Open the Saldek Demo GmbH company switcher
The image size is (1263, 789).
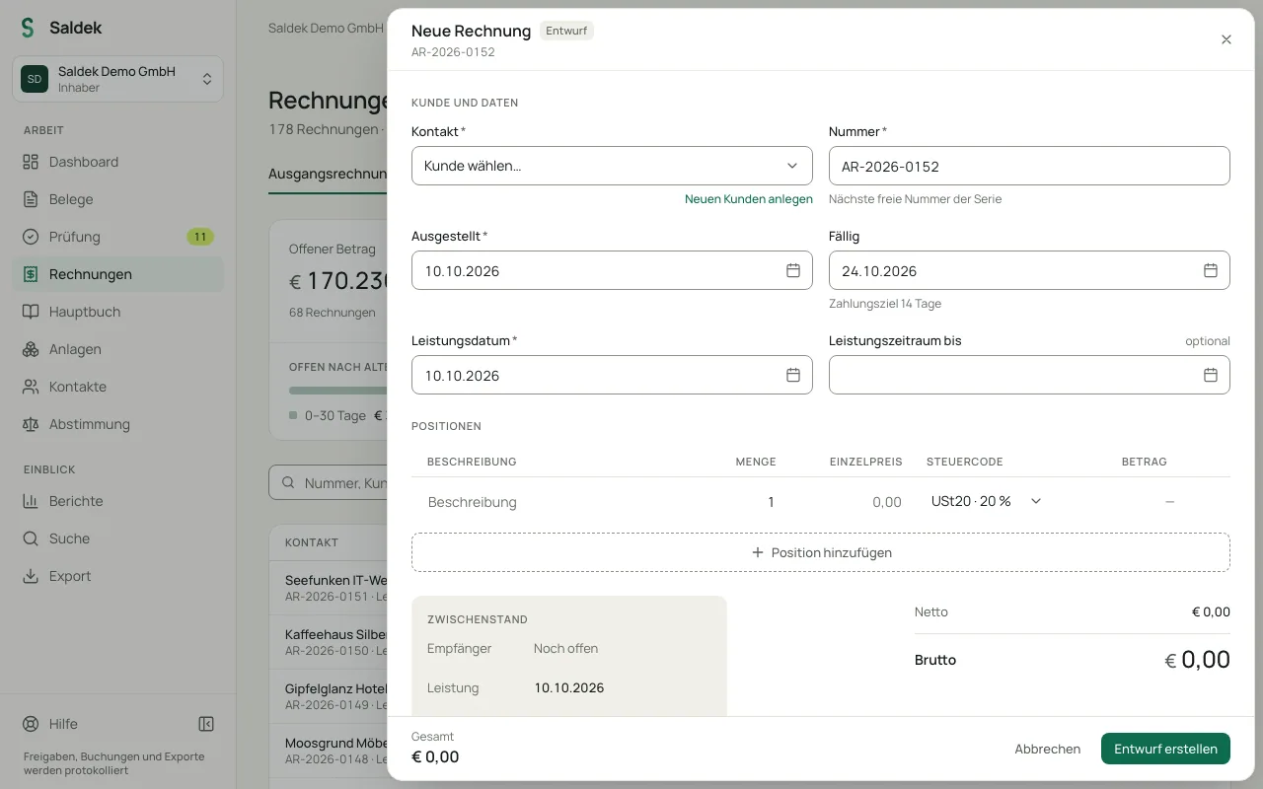click(x=118, y=79)
